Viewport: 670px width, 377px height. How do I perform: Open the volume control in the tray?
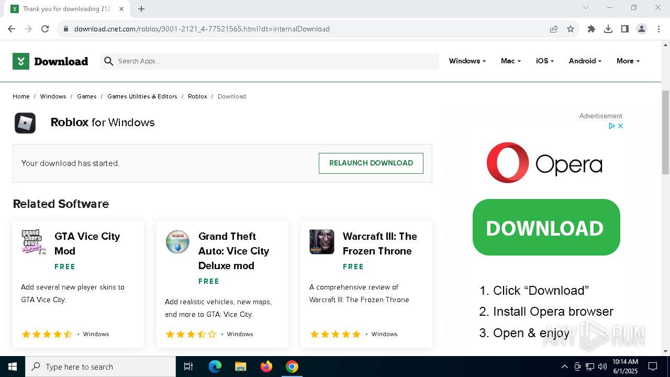coord(602,367)
